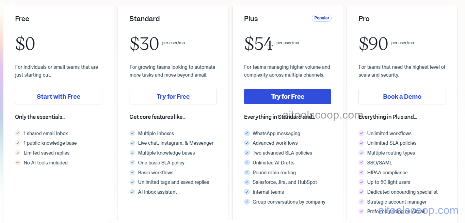This screenshot has width=465, height=223.
Task: Click the dash icon next to No AI tools included
Action: 18,162
